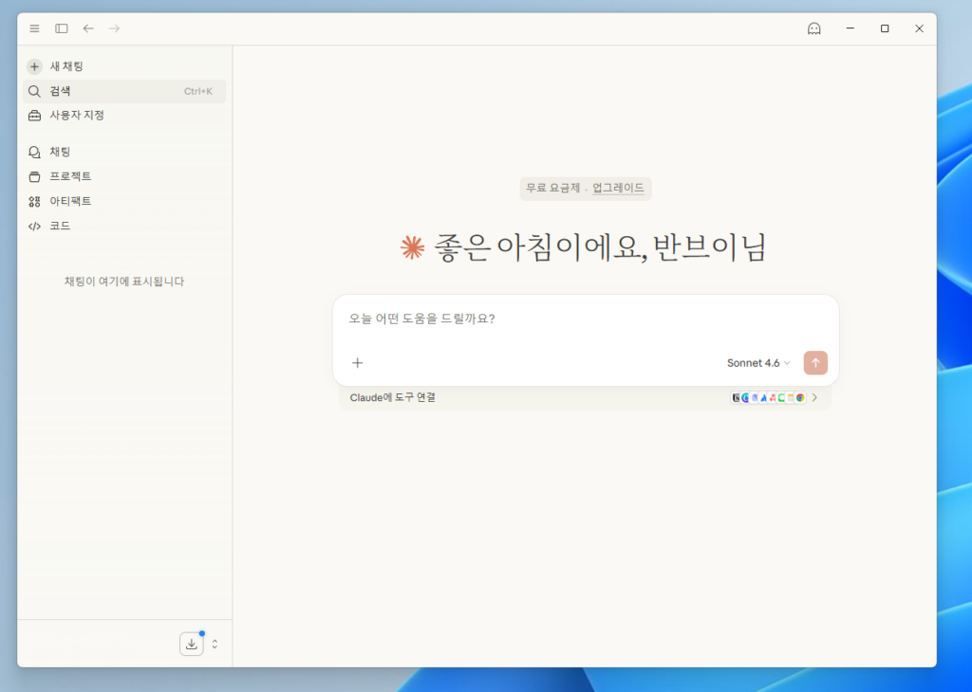Click the download update icon button

(x=192, y=645)
